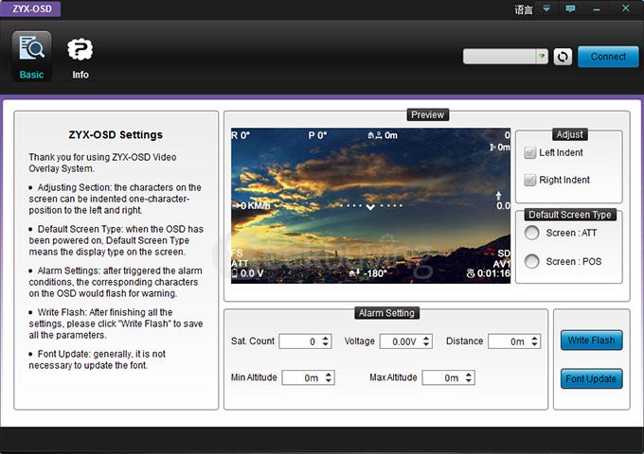The height and width of the screenshot is (454, 644).
Task: Select the Screen : POS radio option
Action: pyautogui.click(x=532, y=261)
